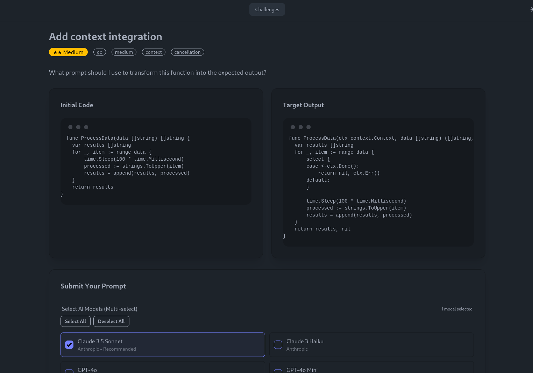Click 'return nil, ctx.Err()' code line
533x373 pixels.
tap(349, 173)
